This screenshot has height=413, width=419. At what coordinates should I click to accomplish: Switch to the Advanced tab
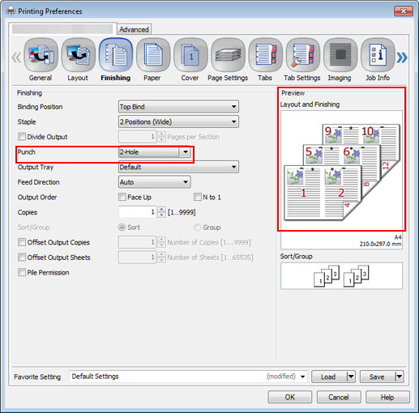(134, 29)
